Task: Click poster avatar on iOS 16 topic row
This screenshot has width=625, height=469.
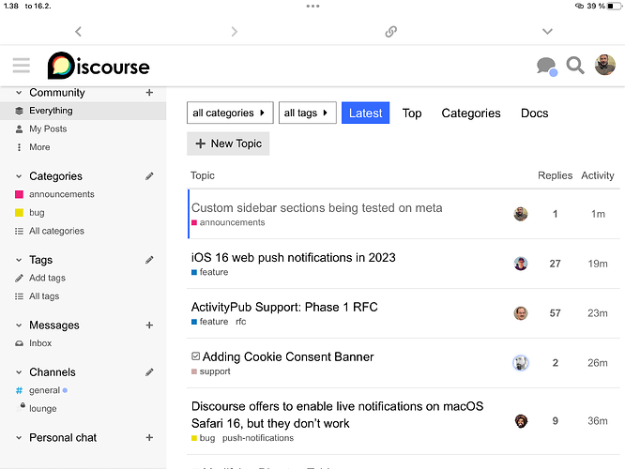Action: click(521, 264)
